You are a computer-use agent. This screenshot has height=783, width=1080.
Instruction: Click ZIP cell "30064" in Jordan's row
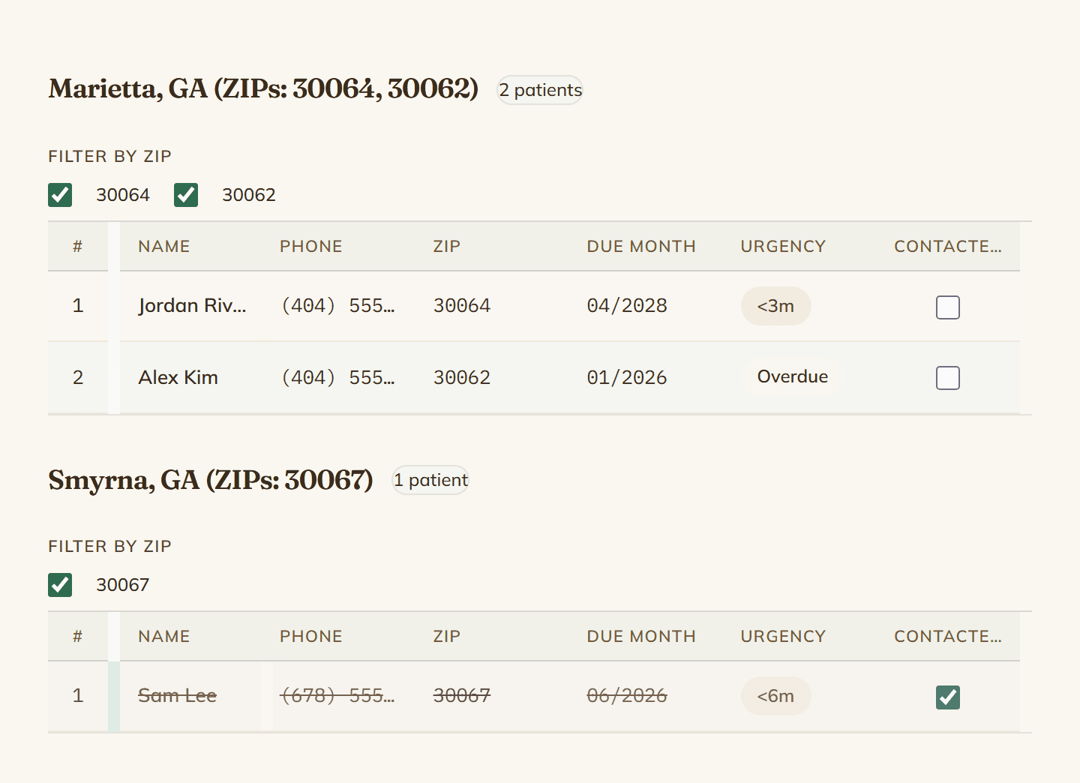tap(462, 306)
